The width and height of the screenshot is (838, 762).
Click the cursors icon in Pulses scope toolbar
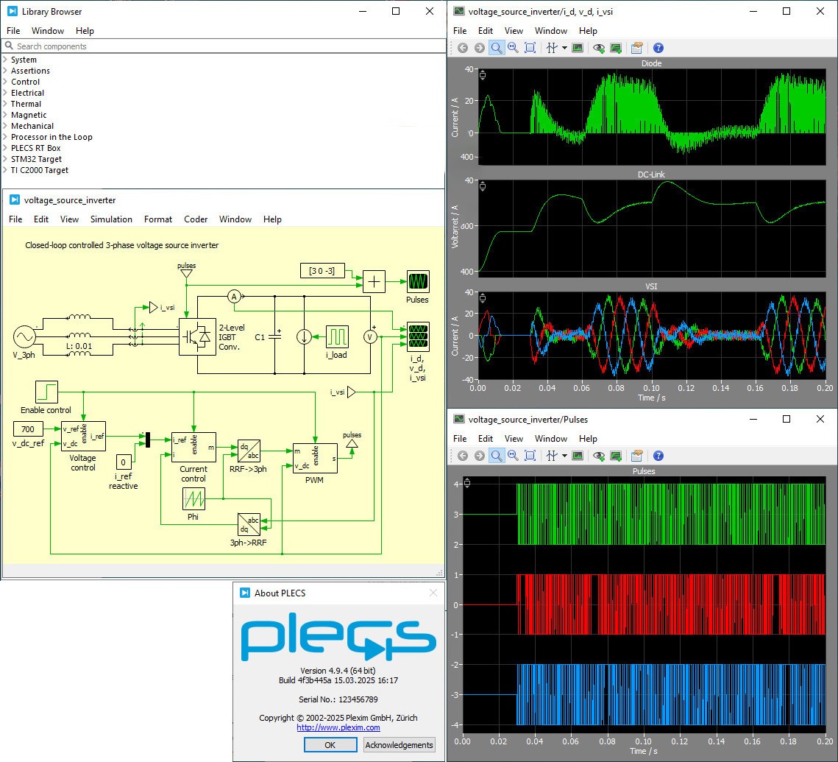[x=551, y=456]
